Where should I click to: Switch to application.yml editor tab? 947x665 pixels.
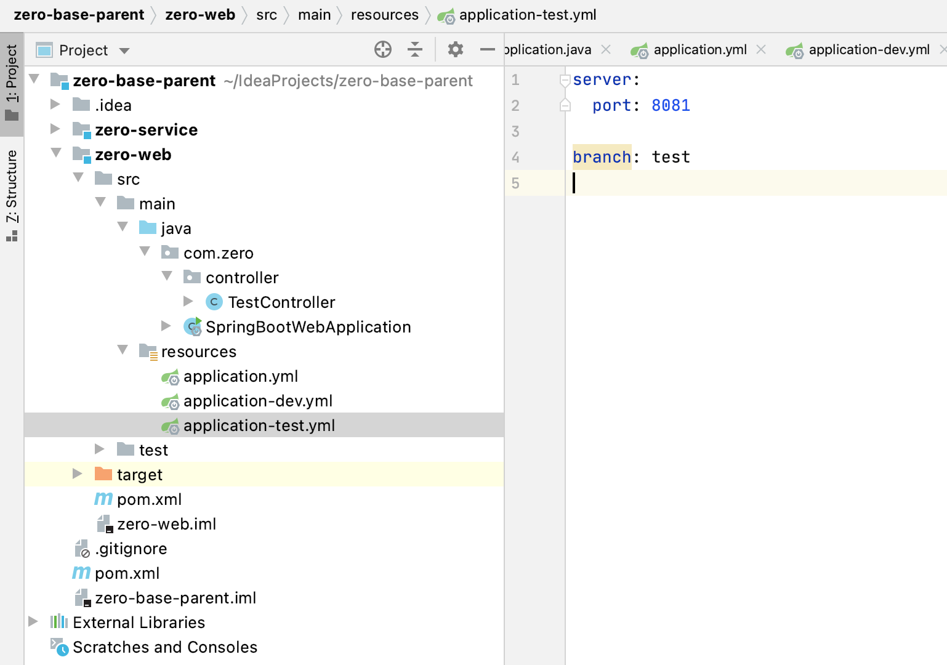[688, 50]
